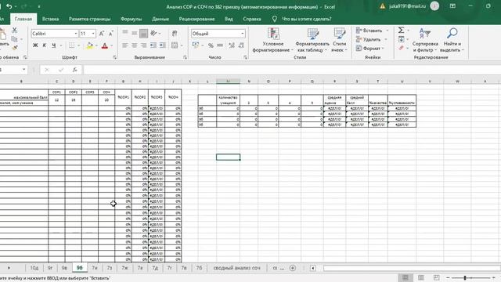Toggle center horizontal alignment
Viewport: 501px width, 282px height.
[x=135, y=45]
